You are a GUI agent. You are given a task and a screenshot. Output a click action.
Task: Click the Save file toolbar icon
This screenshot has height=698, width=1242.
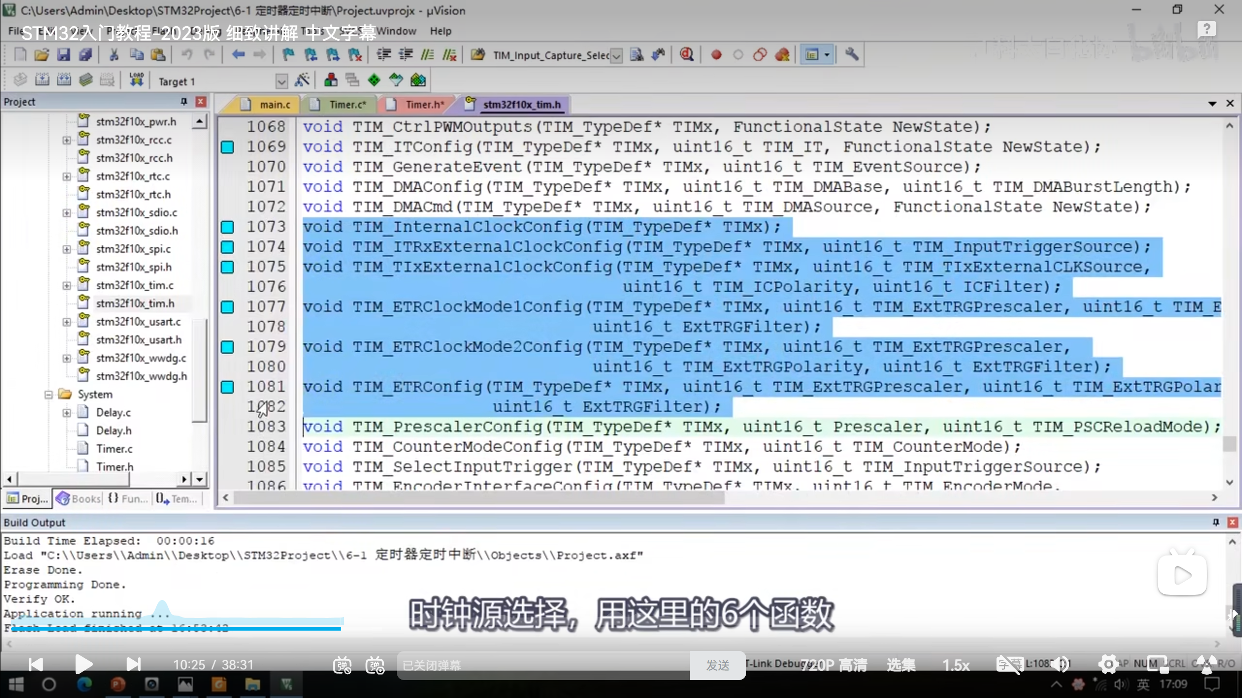[x=64, y=55]
